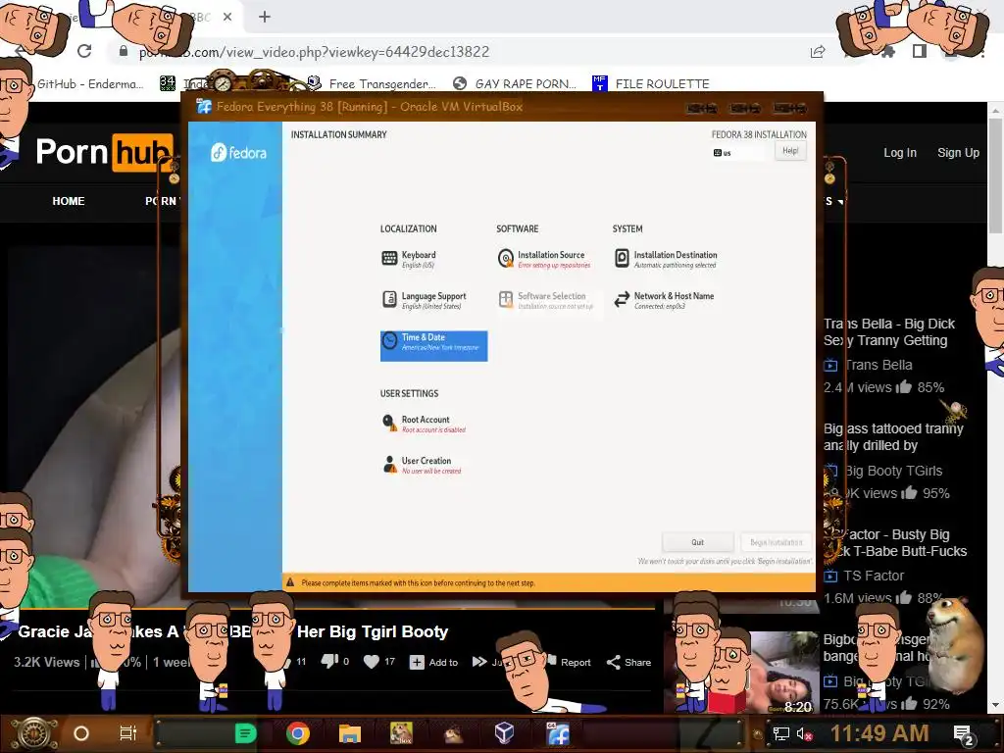Click the muted volume tray icon
This screenshot has width=1004, height=753.
tap(804, 733)
